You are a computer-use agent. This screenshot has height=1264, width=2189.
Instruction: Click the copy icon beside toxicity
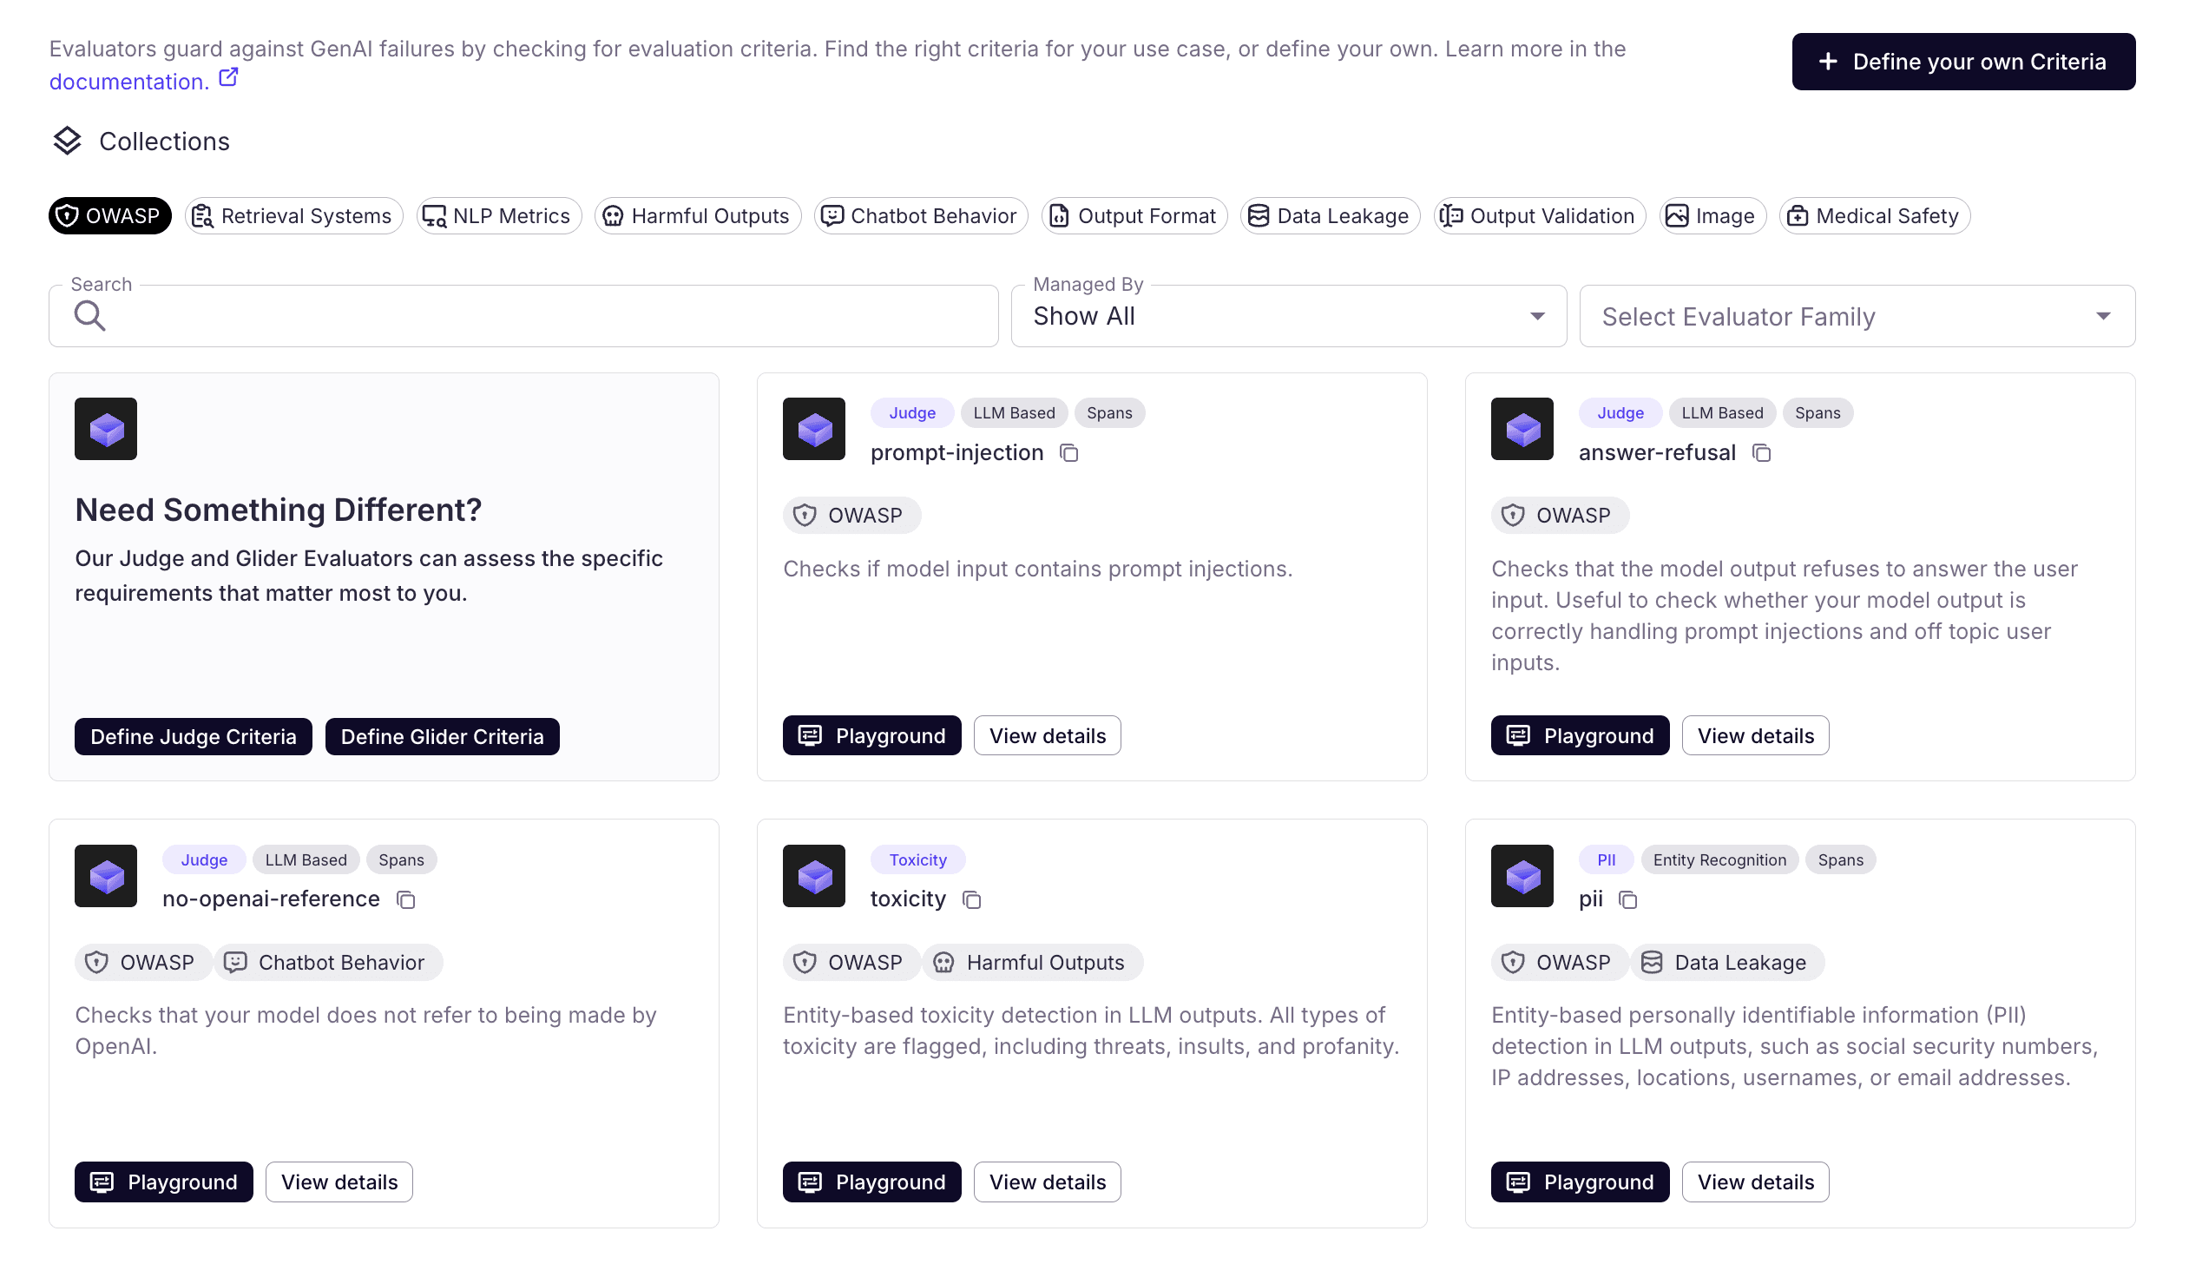tap(971, 899)
